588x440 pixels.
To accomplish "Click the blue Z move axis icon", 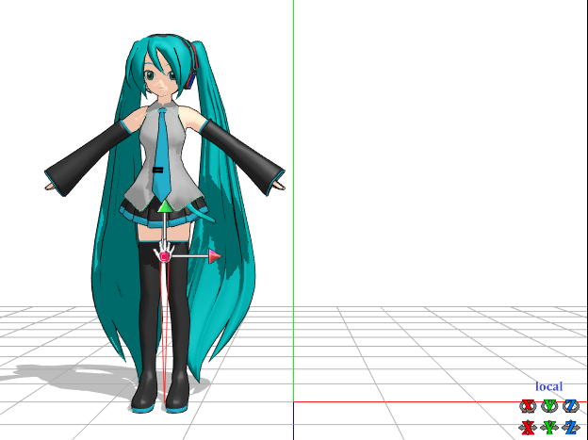I will coord(571,428).
